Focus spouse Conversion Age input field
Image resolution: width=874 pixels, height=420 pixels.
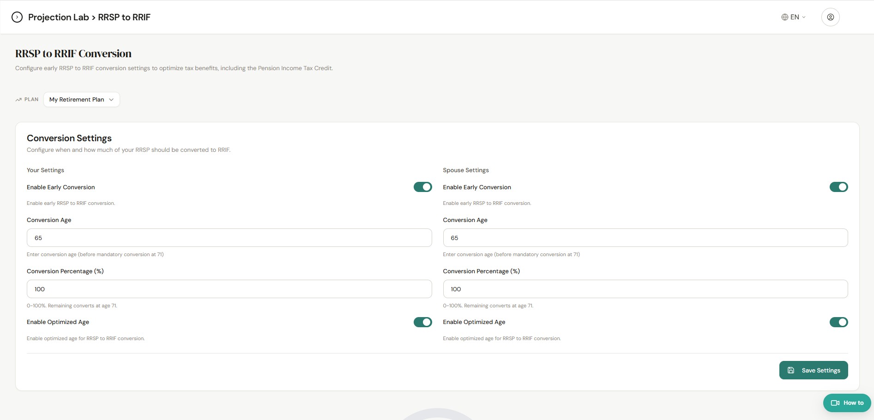[645, 238]
